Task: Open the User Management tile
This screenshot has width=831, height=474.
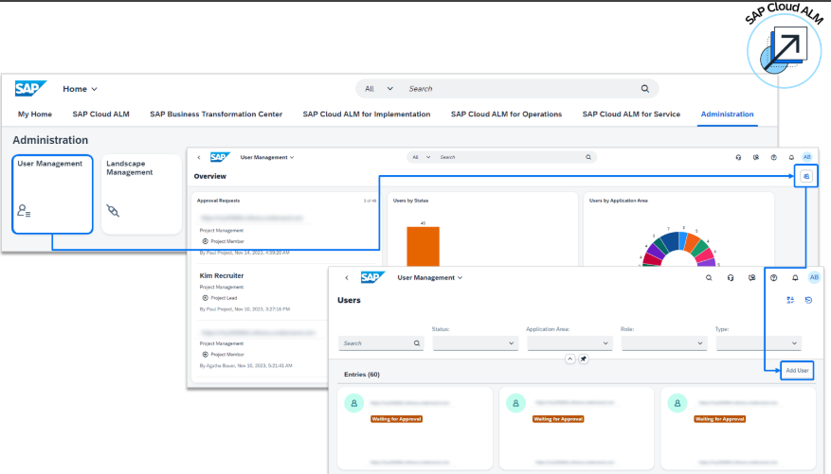Action: 53,194
